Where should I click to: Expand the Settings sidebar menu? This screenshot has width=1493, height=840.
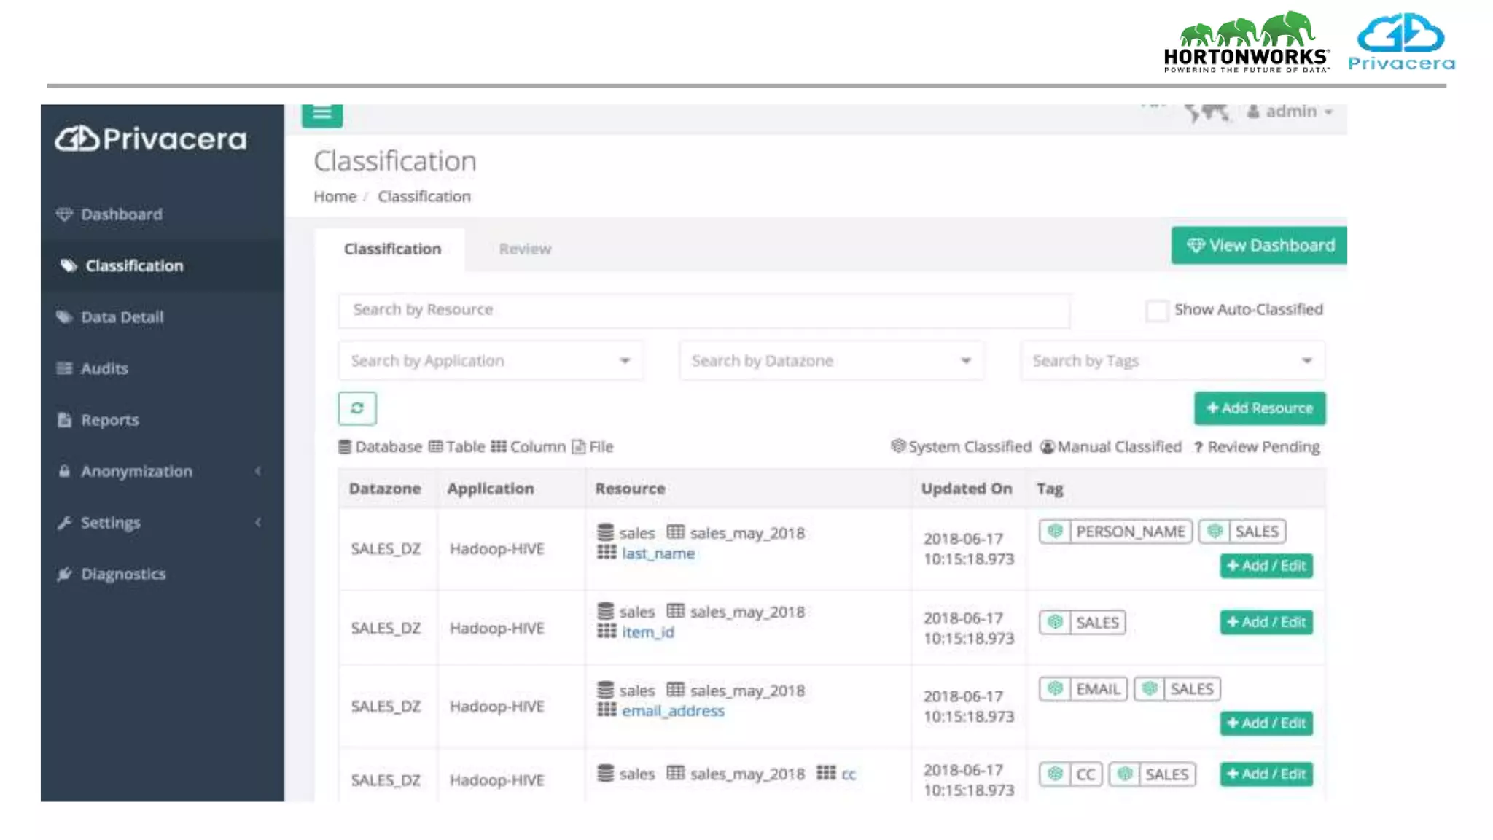pyautogui.click(x=111, y=523)
